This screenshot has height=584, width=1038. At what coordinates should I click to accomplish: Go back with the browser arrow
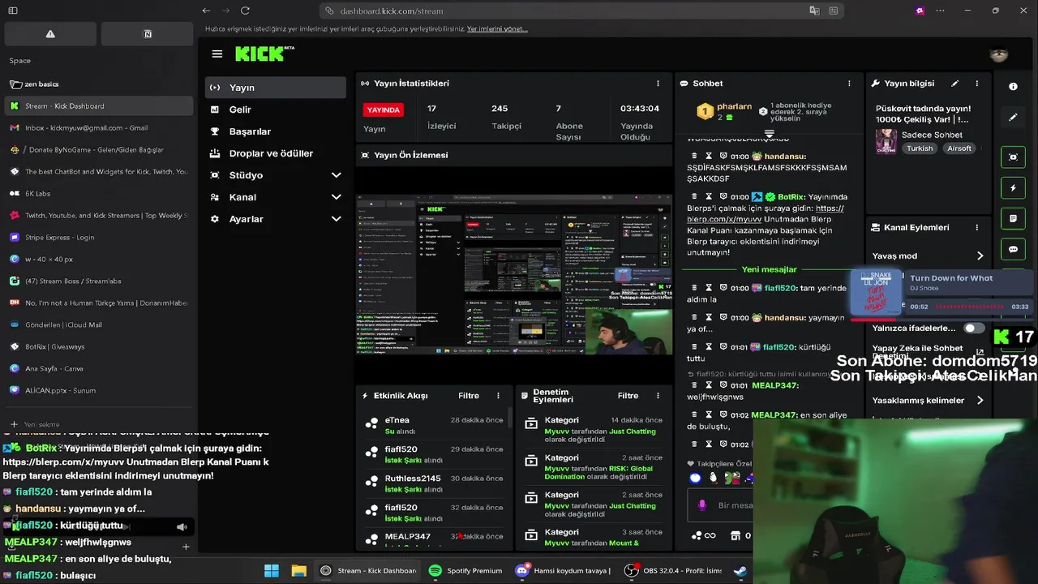point(206,11)
